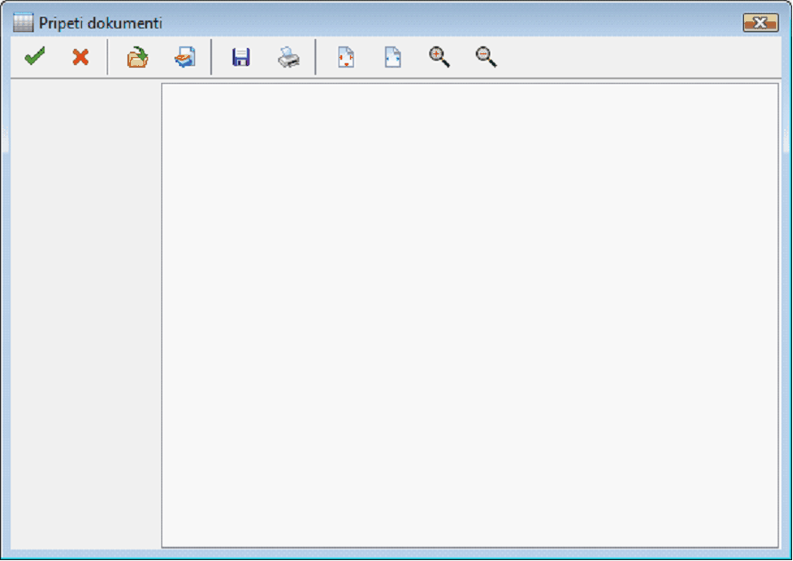Save the document with the floppy disk icon
Image resolution: width=793 pixels, height=561 pixels.
[241, 57]
